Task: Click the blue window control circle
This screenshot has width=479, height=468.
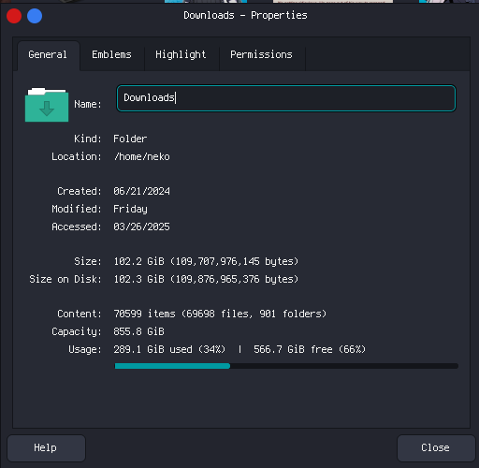Action: click(35, 16)
